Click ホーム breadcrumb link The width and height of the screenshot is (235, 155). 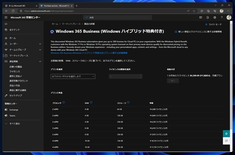(55, 24)
